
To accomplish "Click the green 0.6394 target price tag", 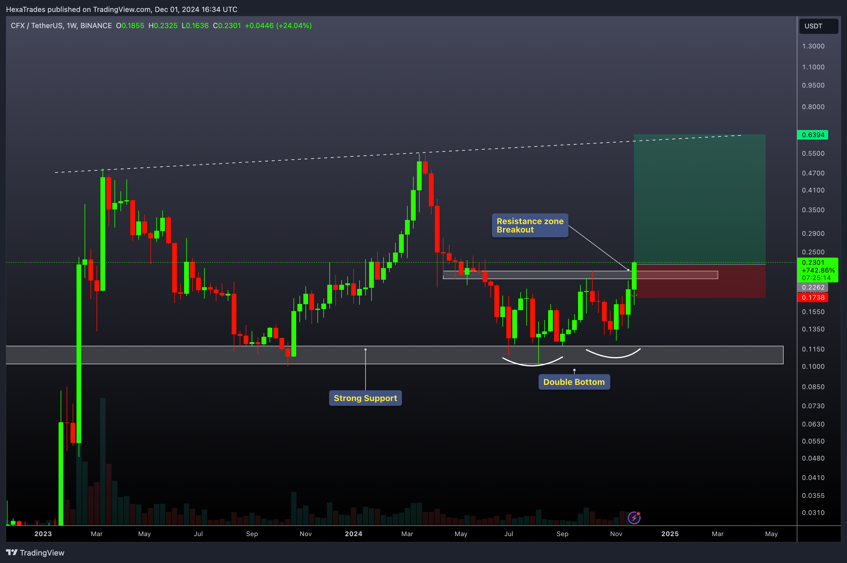I will coord(813,135).
